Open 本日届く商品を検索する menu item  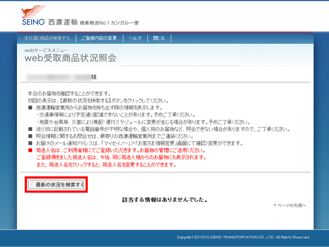47,38
